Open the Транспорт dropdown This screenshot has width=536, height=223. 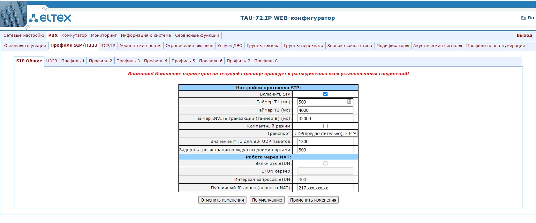point(325,134)
